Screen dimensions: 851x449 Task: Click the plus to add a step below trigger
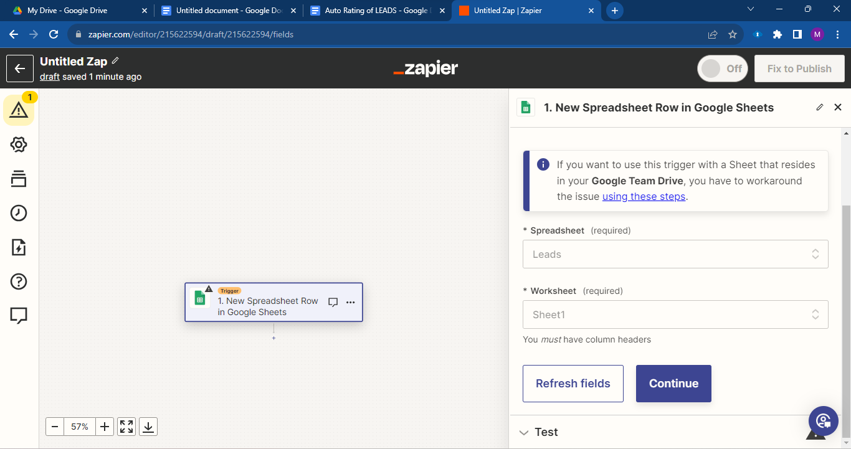click(x=273, y=338)
